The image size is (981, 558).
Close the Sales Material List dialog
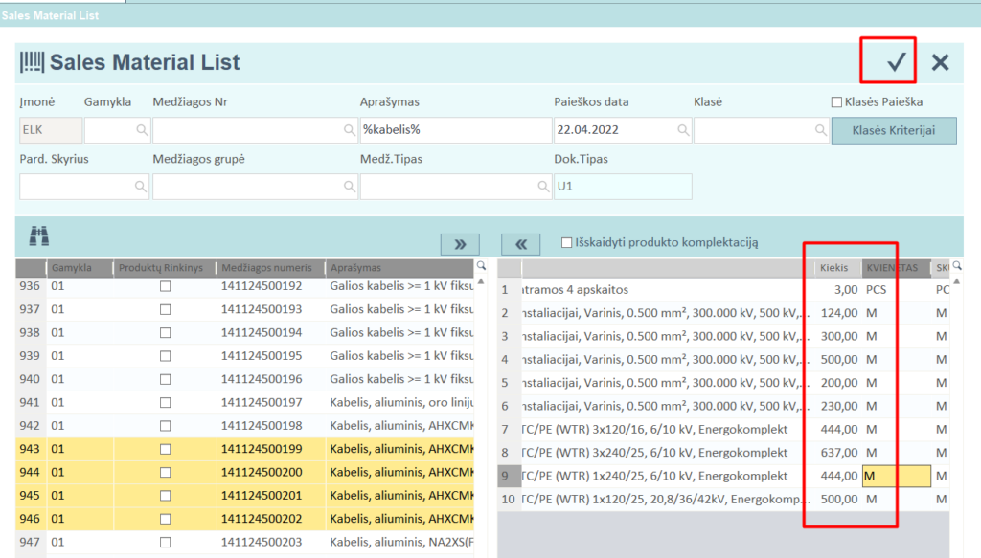coord(940,63)
